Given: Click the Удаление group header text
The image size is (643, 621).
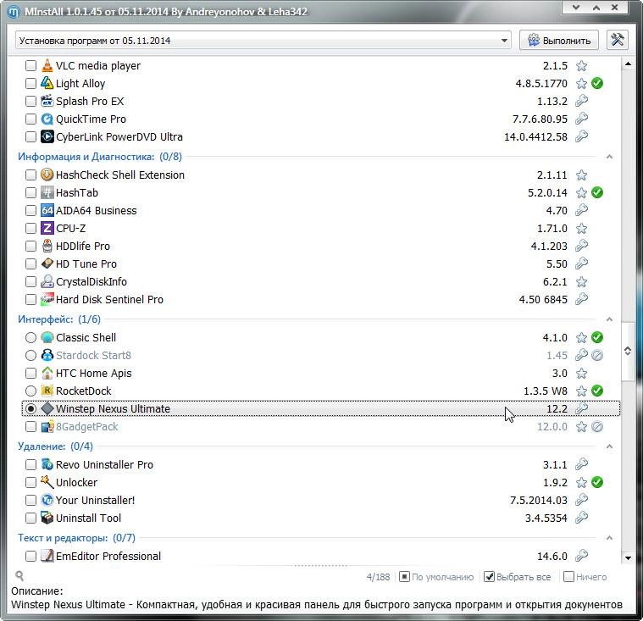Looking at the screenshot, I should pyautogui.click(x=55, y=446).
